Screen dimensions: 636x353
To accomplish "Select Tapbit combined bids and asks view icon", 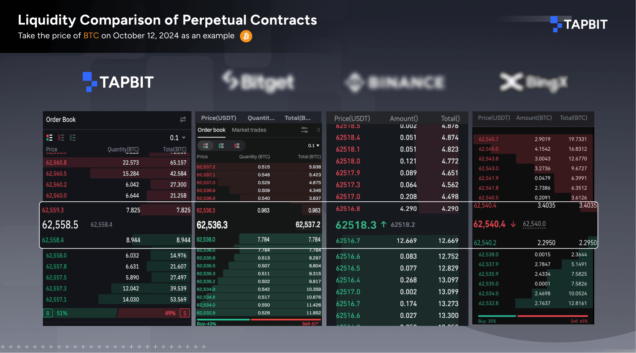I will click(49, 137).
